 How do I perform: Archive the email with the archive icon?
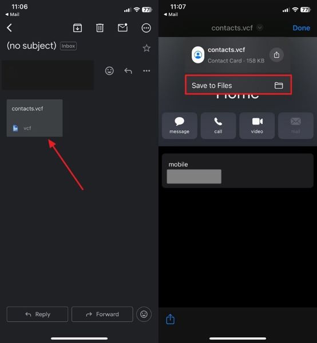pos(77,28)
